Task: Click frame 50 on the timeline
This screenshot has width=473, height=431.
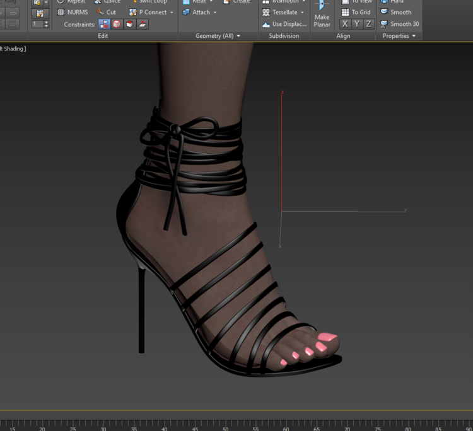Action: point(225,428)
